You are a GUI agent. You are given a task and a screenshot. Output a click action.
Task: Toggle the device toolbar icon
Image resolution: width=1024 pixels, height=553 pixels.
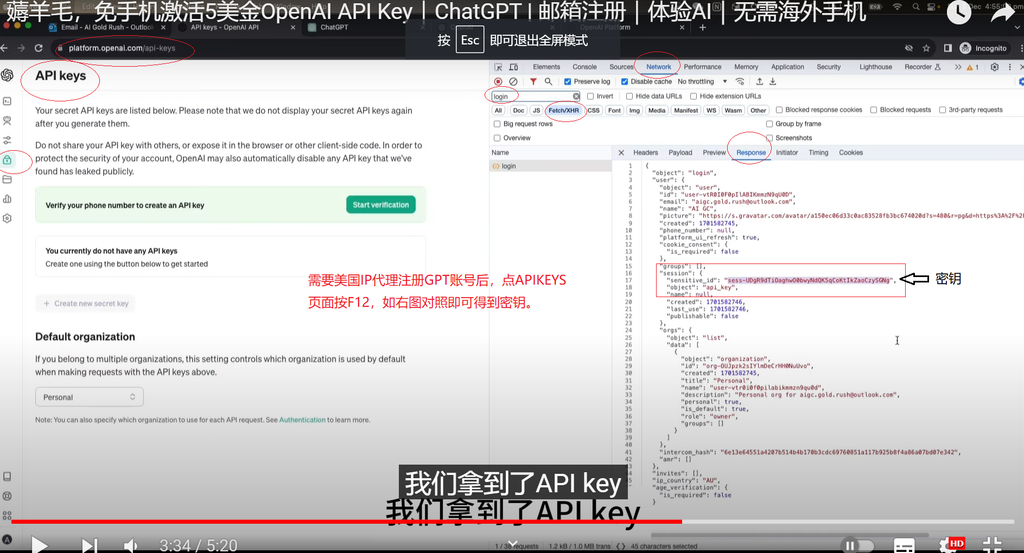pos(513,67)
